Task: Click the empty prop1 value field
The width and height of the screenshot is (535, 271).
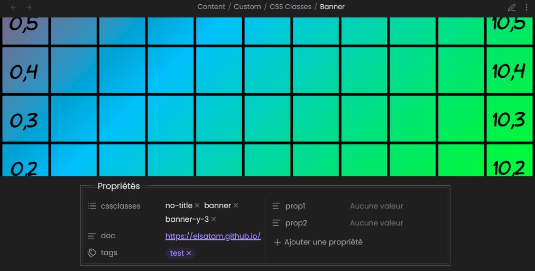Action: click(x=376, y=206)
